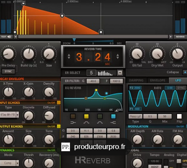
Task: Click the envelope horizontal scrollbar
Action: click(x=93, y=37)
